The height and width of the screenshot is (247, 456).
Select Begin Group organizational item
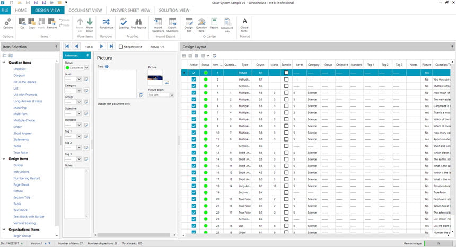pyautogui.click(x=22, y=236)
